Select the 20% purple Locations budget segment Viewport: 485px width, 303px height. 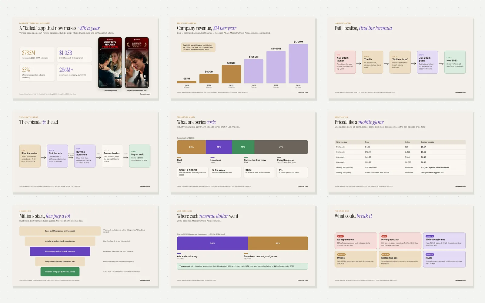click(219, 147)
